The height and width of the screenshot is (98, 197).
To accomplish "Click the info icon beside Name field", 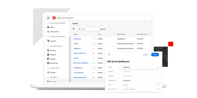I will 158,67.
